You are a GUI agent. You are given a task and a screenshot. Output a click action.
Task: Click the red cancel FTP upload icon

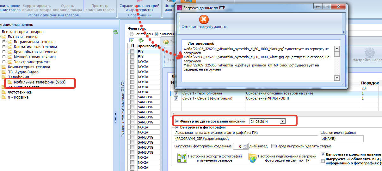tap(204, 20)
